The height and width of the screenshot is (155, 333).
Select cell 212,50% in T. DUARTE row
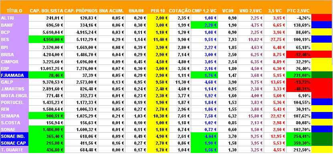299,150
